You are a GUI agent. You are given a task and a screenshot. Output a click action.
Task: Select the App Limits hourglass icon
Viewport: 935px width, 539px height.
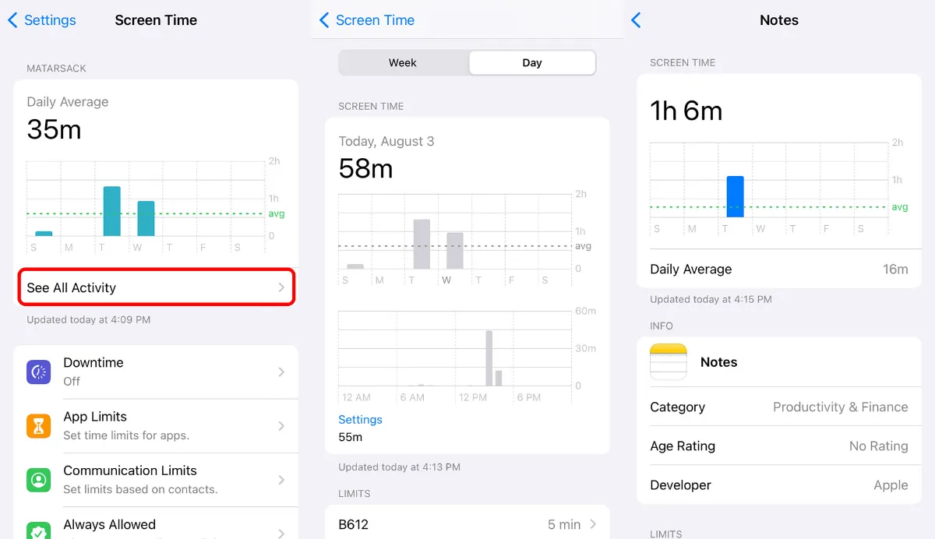pos(37,425)
